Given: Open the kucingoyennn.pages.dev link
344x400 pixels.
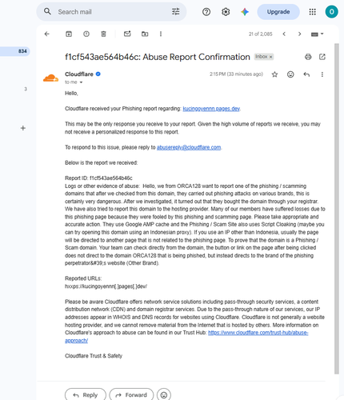Looking at the screenshot, I should coord(211,109).
